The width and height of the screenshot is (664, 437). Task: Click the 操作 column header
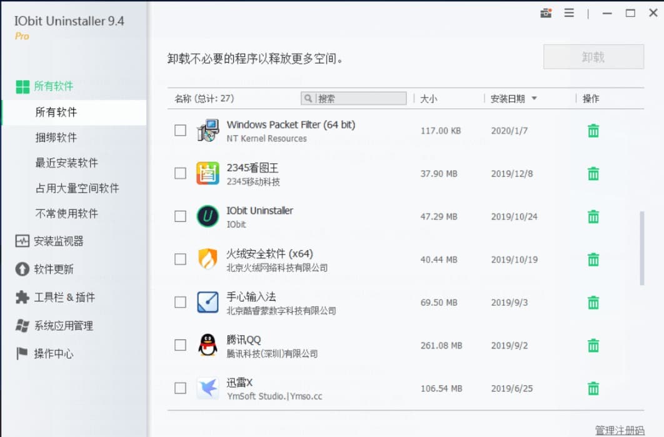coord(591,99)
